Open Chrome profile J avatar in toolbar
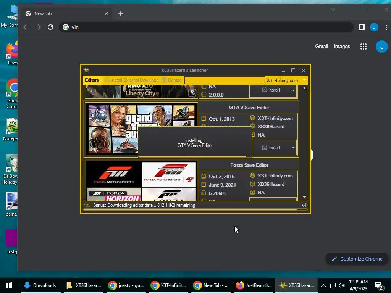 [374, 27]
